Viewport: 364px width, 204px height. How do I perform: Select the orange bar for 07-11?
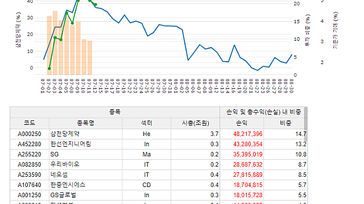[90, 58]
